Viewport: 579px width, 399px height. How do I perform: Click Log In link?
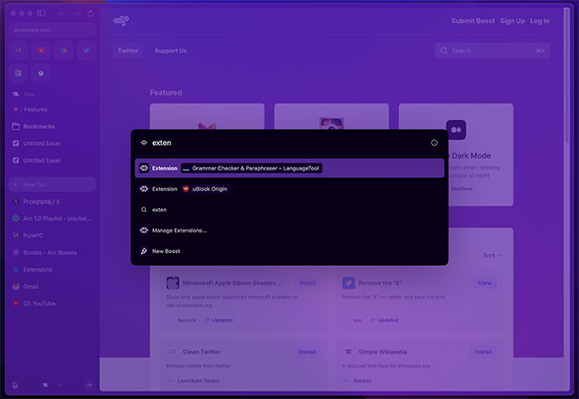[539, 21]
